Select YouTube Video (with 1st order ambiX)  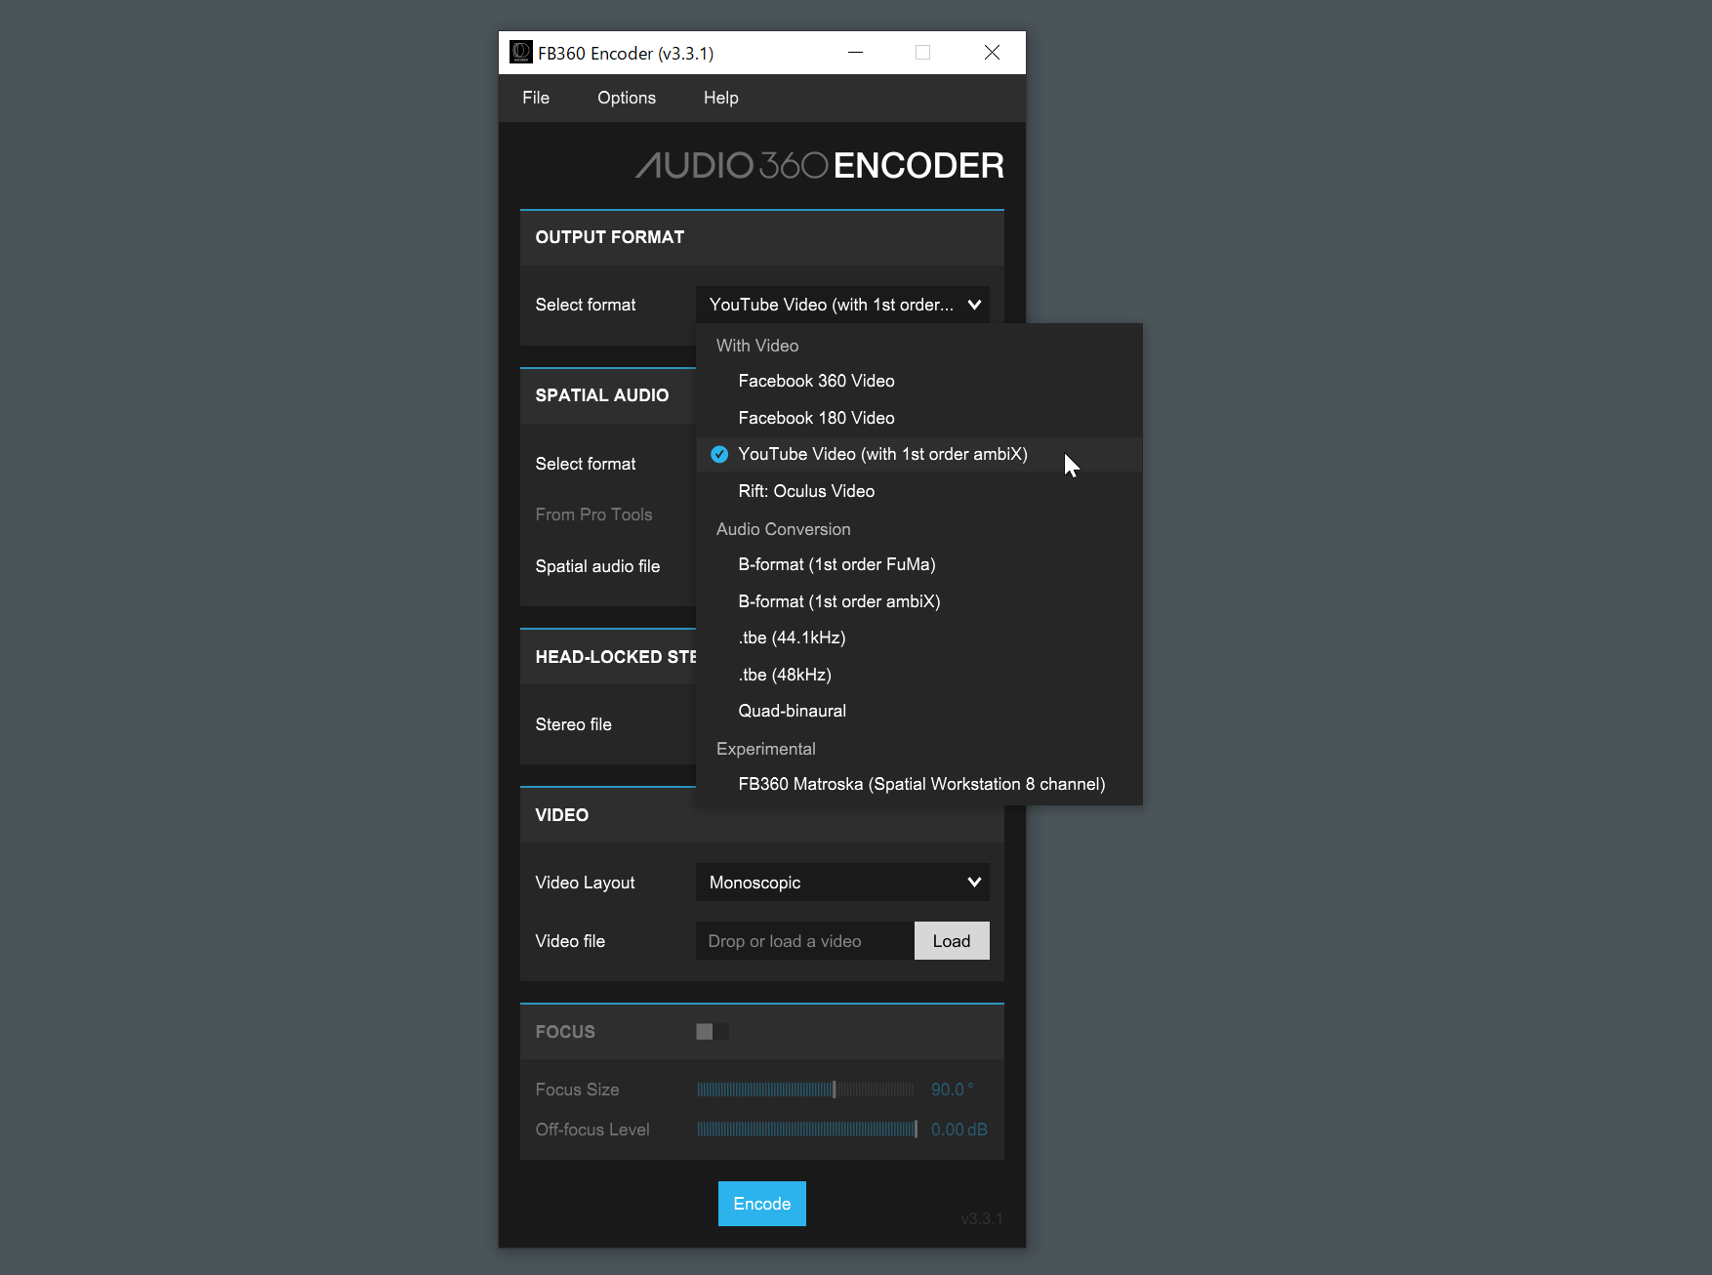pyautogui.click(x=918, y=454)
